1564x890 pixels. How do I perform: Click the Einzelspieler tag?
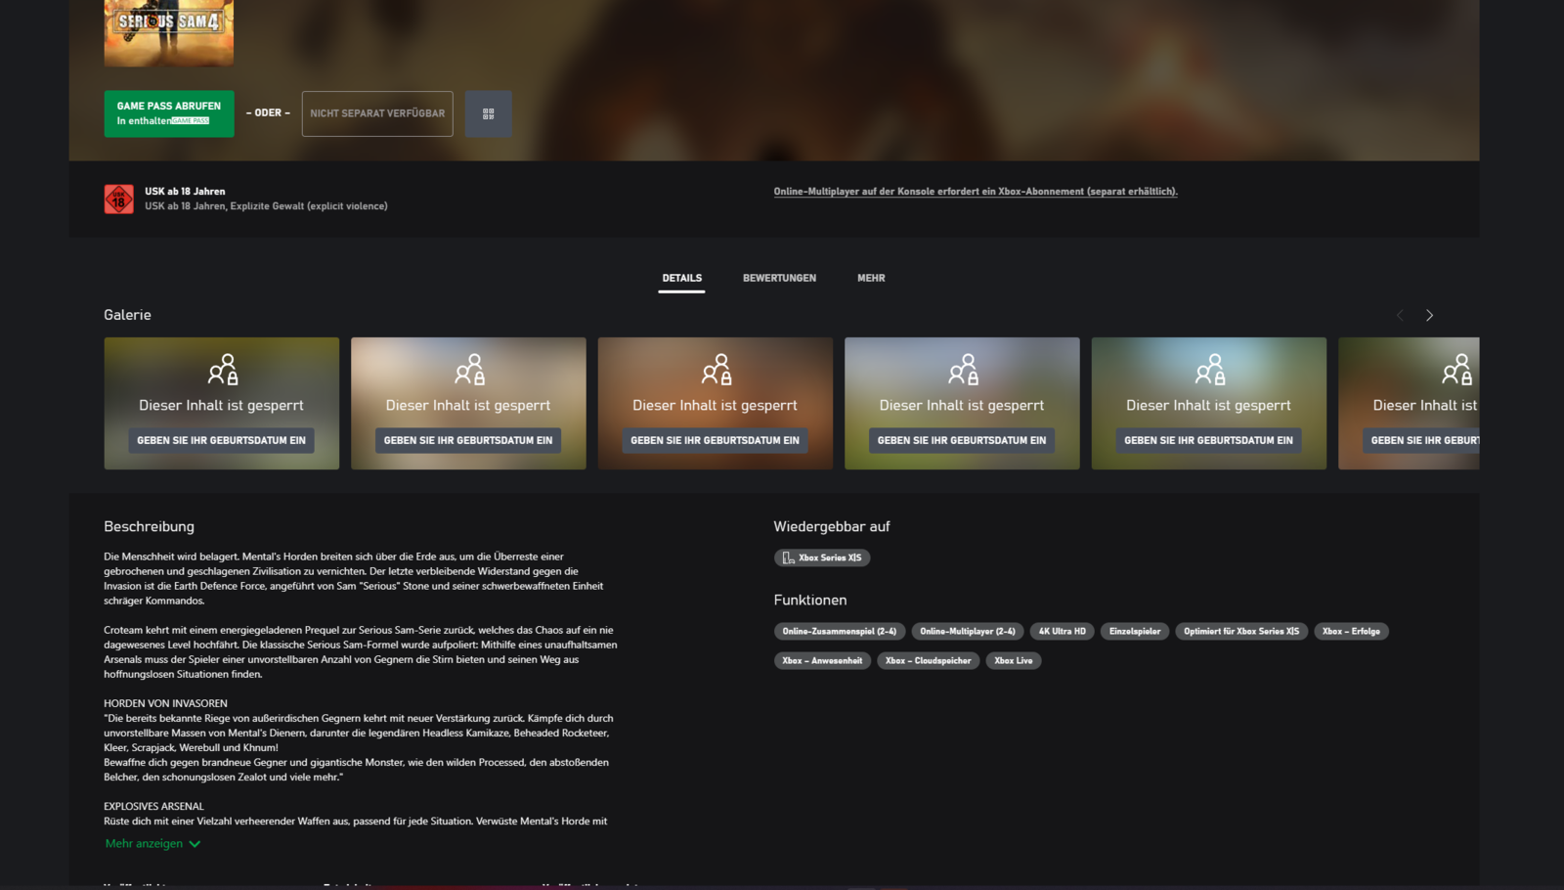(x=1135, y=632)
